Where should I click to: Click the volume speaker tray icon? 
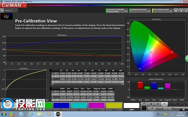(x=172, y=114)
